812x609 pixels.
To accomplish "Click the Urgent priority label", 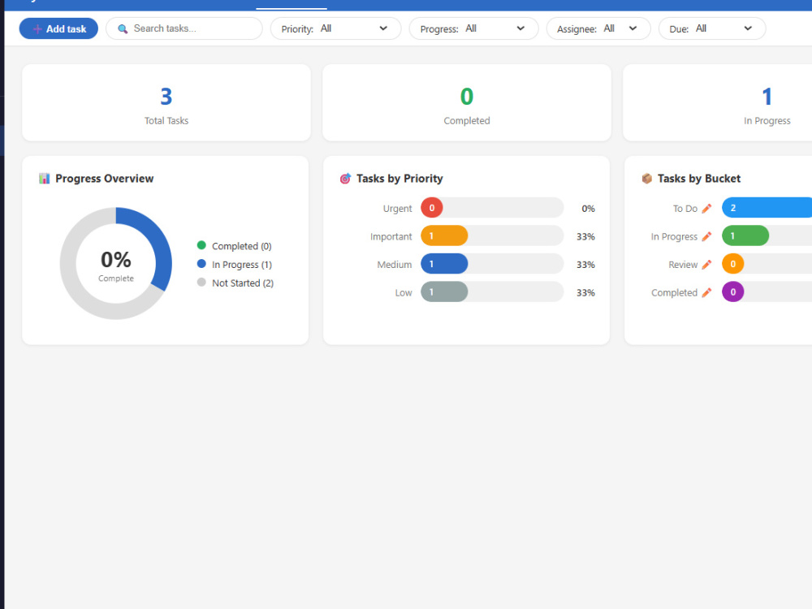I will click(397, 209).
